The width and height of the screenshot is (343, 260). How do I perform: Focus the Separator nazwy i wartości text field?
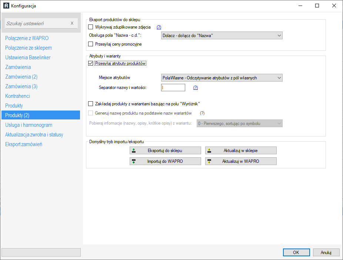(x=173, y=88)
